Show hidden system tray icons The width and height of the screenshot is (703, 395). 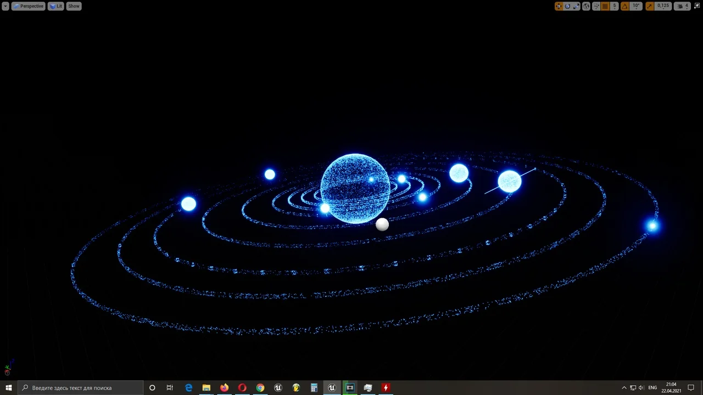click(624, 387)
